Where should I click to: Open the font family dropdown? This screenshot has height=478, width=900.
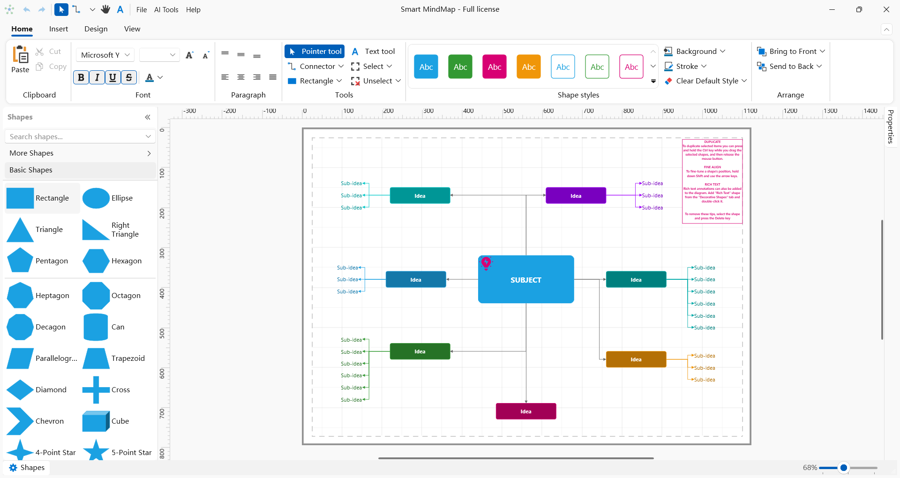coord(105,55)
